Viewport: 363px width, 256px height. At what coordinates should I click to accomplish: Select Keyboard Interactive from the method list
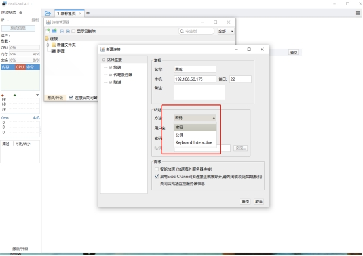pyautogui.click(x=195, y=142)
